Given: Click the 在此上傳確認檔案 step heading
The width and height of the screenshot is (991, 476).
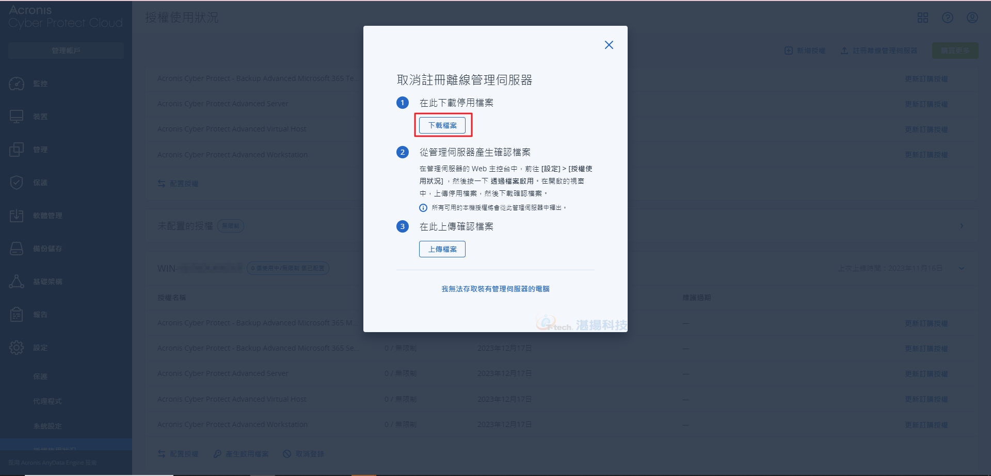Looking at the screenshot, I should pyautogui.click(x=456, y=226).
